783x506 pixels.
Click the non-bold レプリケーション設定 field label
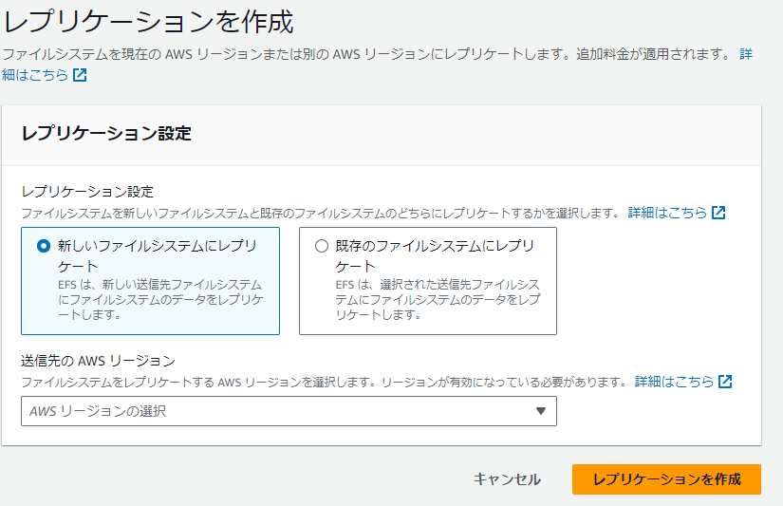pos(87,192)
